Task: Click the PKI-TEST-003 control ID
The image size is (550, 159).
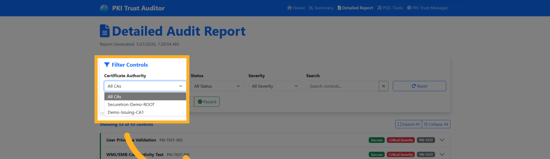Action: pos(171,140)
